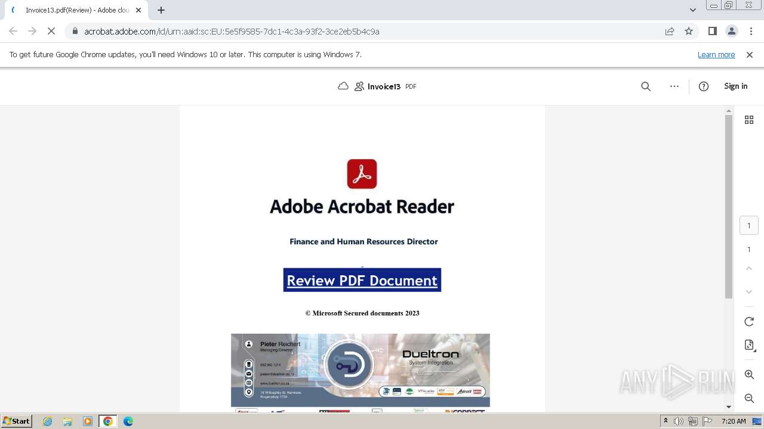This screenshot has height=429, width=764.
Task: View site information via padlock icon
Action: [x=75, y=32]
